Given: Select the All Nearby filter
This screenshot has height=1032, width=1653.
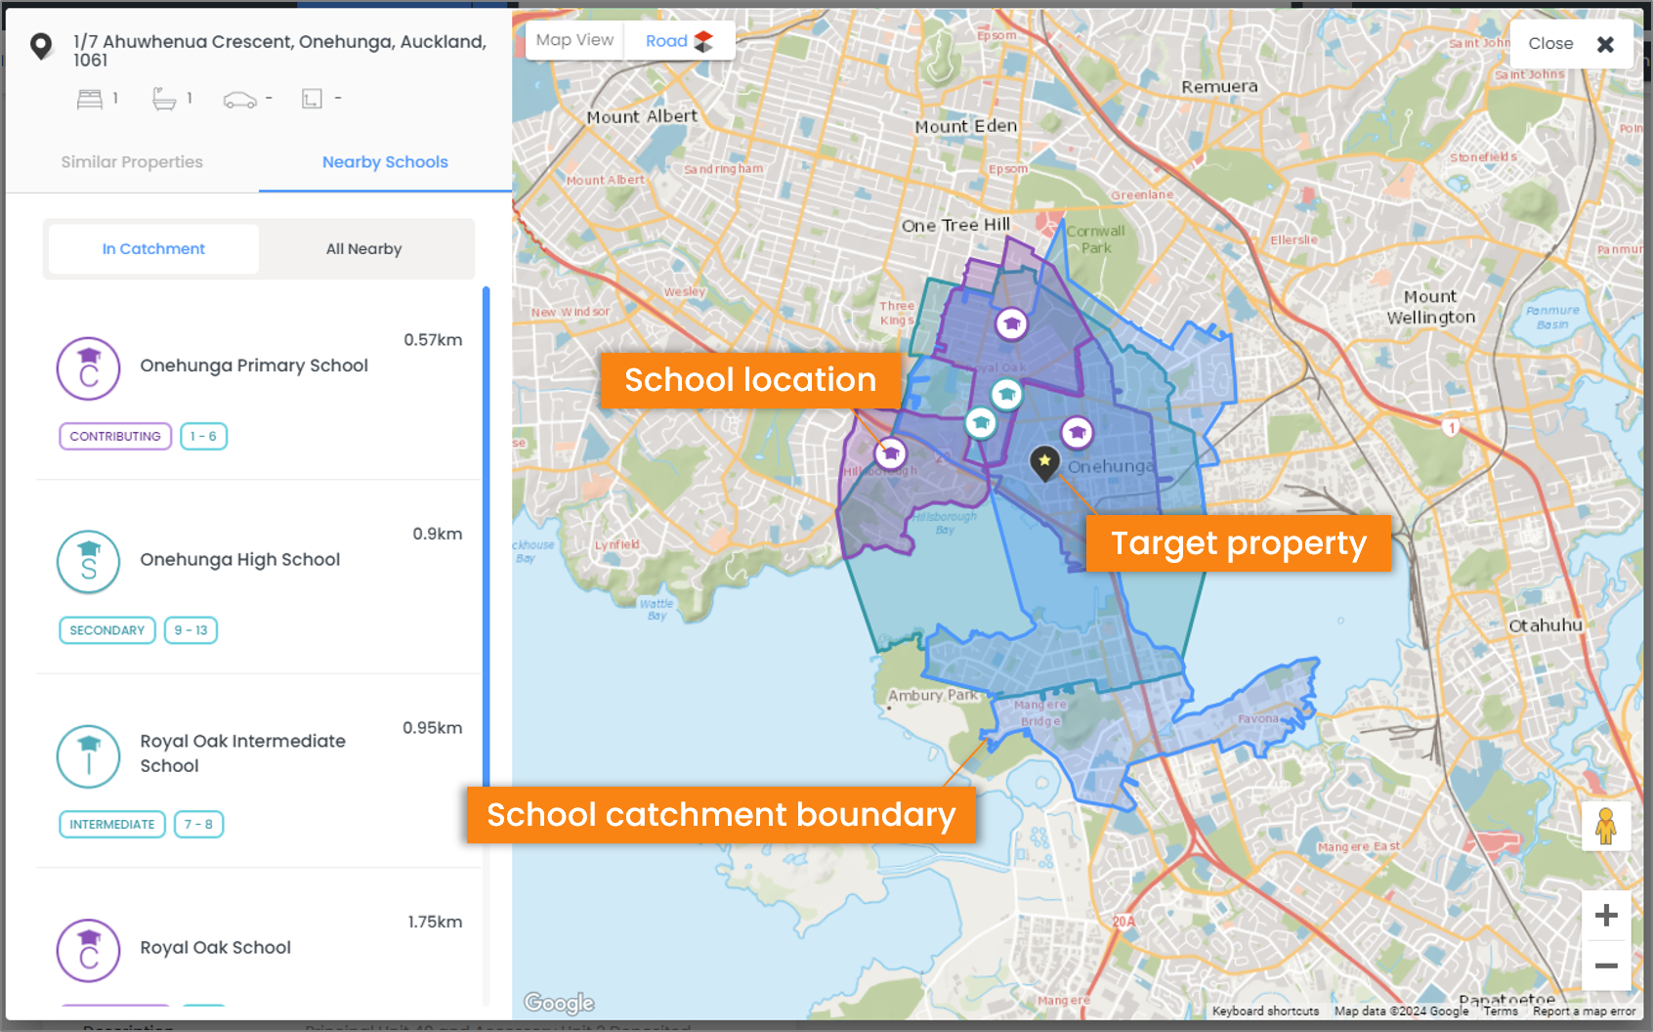Looking at the screenshot, I should click(363, 249).
